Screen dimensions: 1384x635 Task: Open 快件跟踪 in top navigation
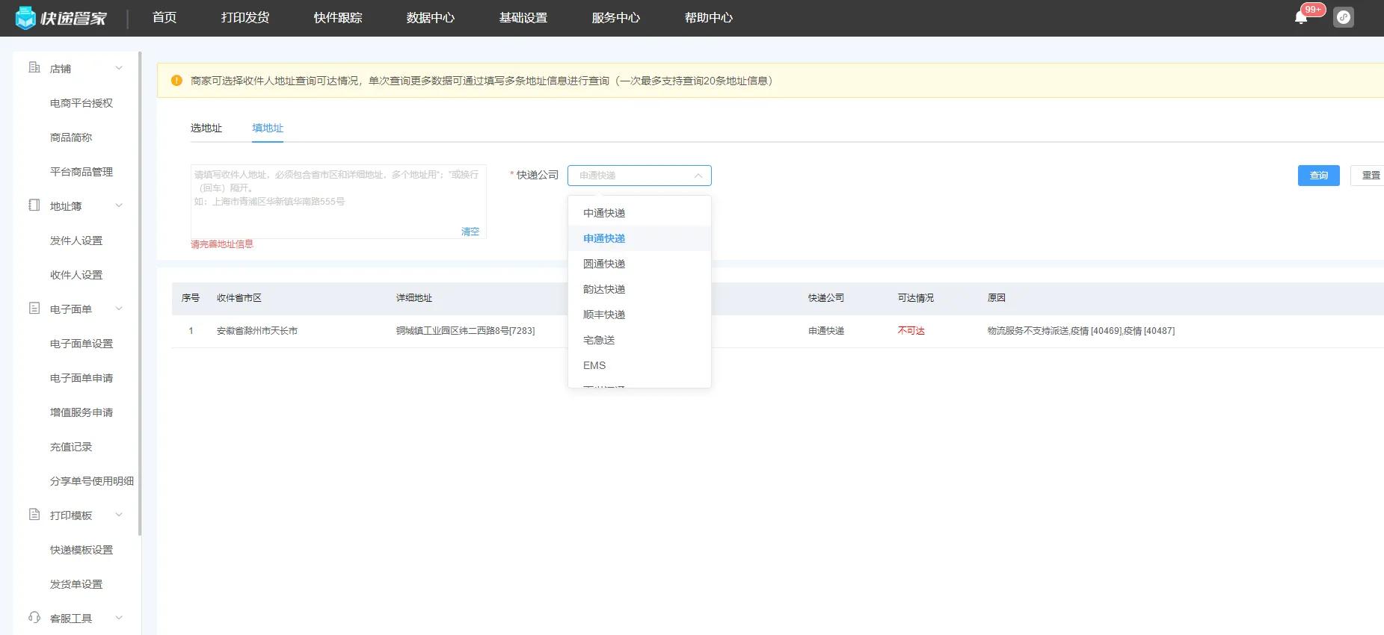pos(338,18)
